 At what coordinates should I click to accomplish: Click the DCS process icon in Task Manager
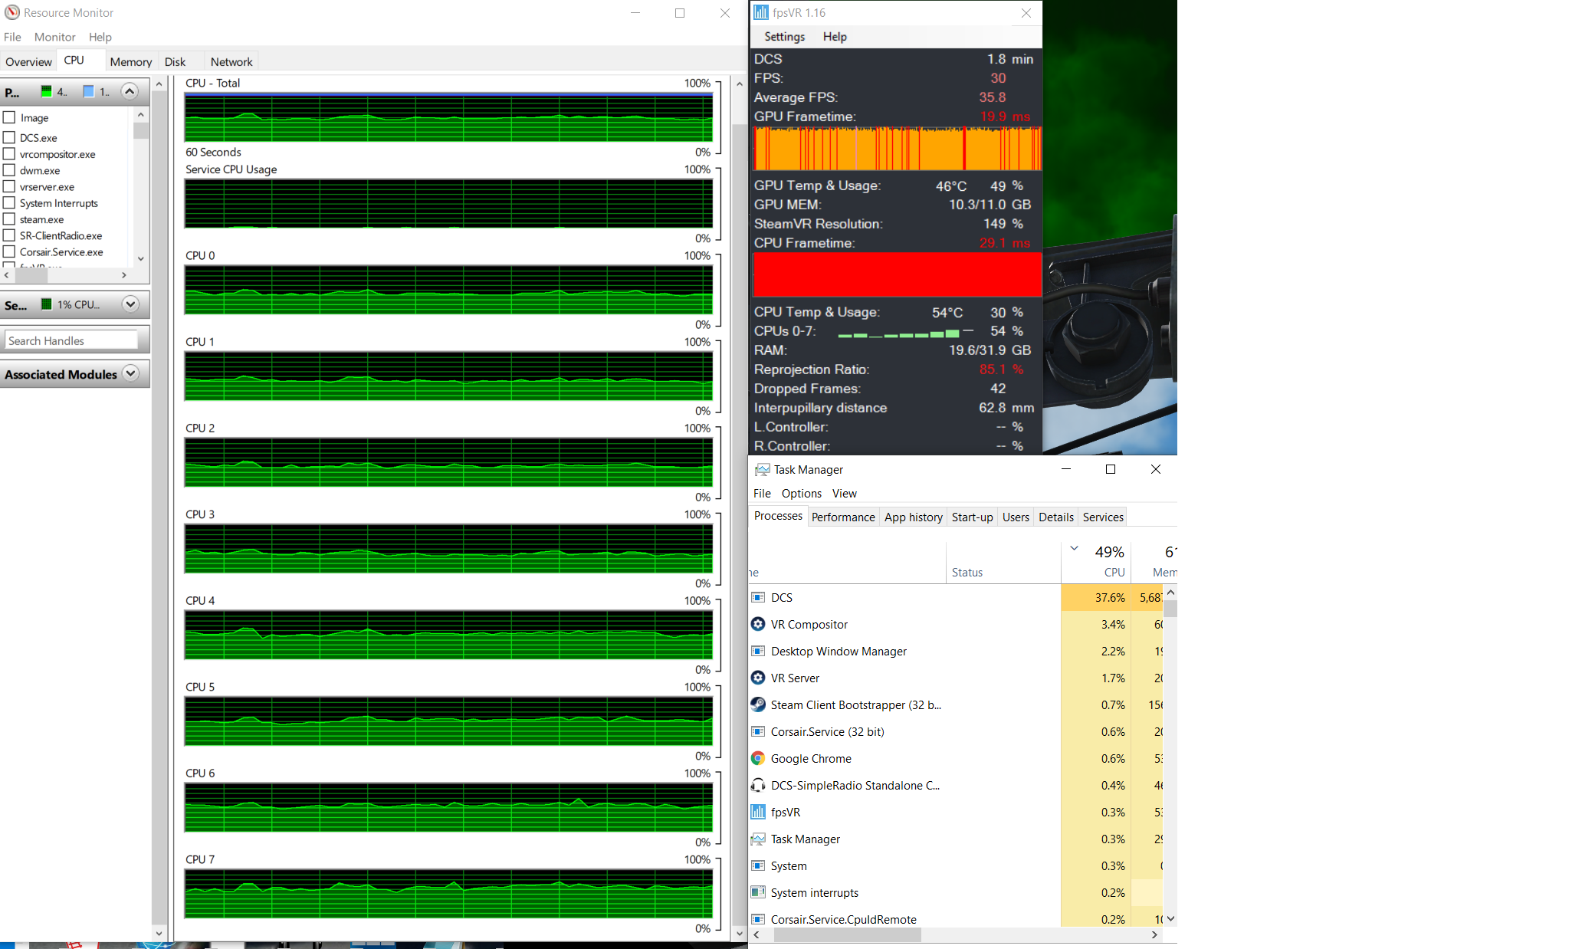758,597
